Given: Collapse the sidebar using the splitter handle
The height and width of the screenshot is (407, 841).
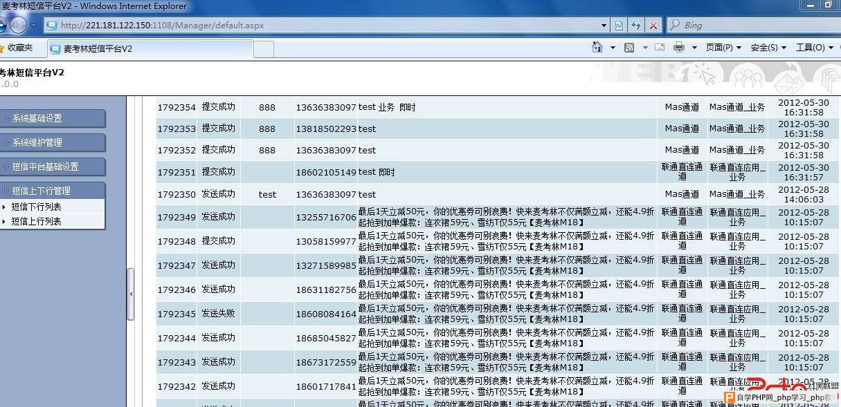Looking at the screenshot, I should point(130,294).
